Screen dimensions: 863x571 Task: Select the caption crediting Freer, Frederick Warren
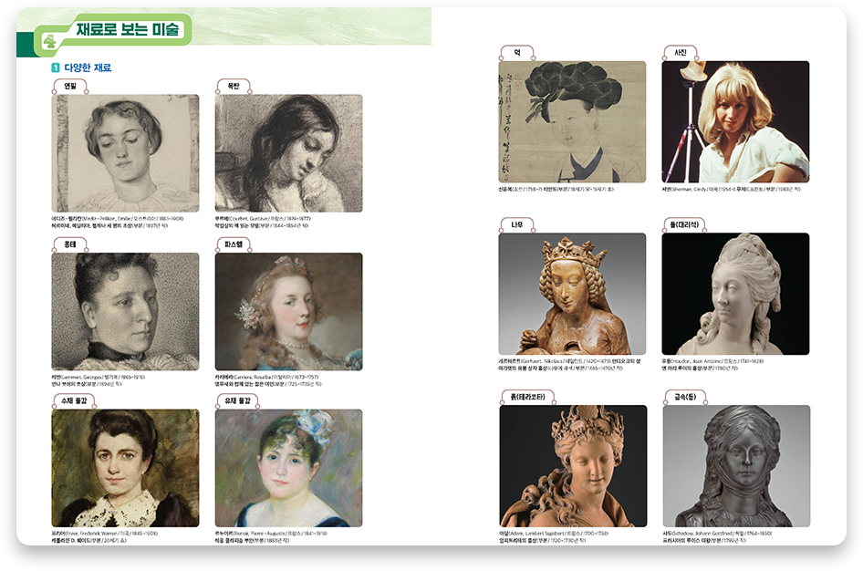point(105,537)
